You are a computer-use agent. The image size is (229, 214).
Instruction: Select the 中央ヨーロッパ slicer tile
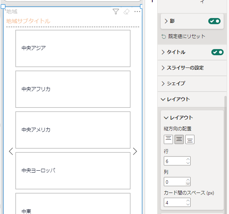coord(73,171)
